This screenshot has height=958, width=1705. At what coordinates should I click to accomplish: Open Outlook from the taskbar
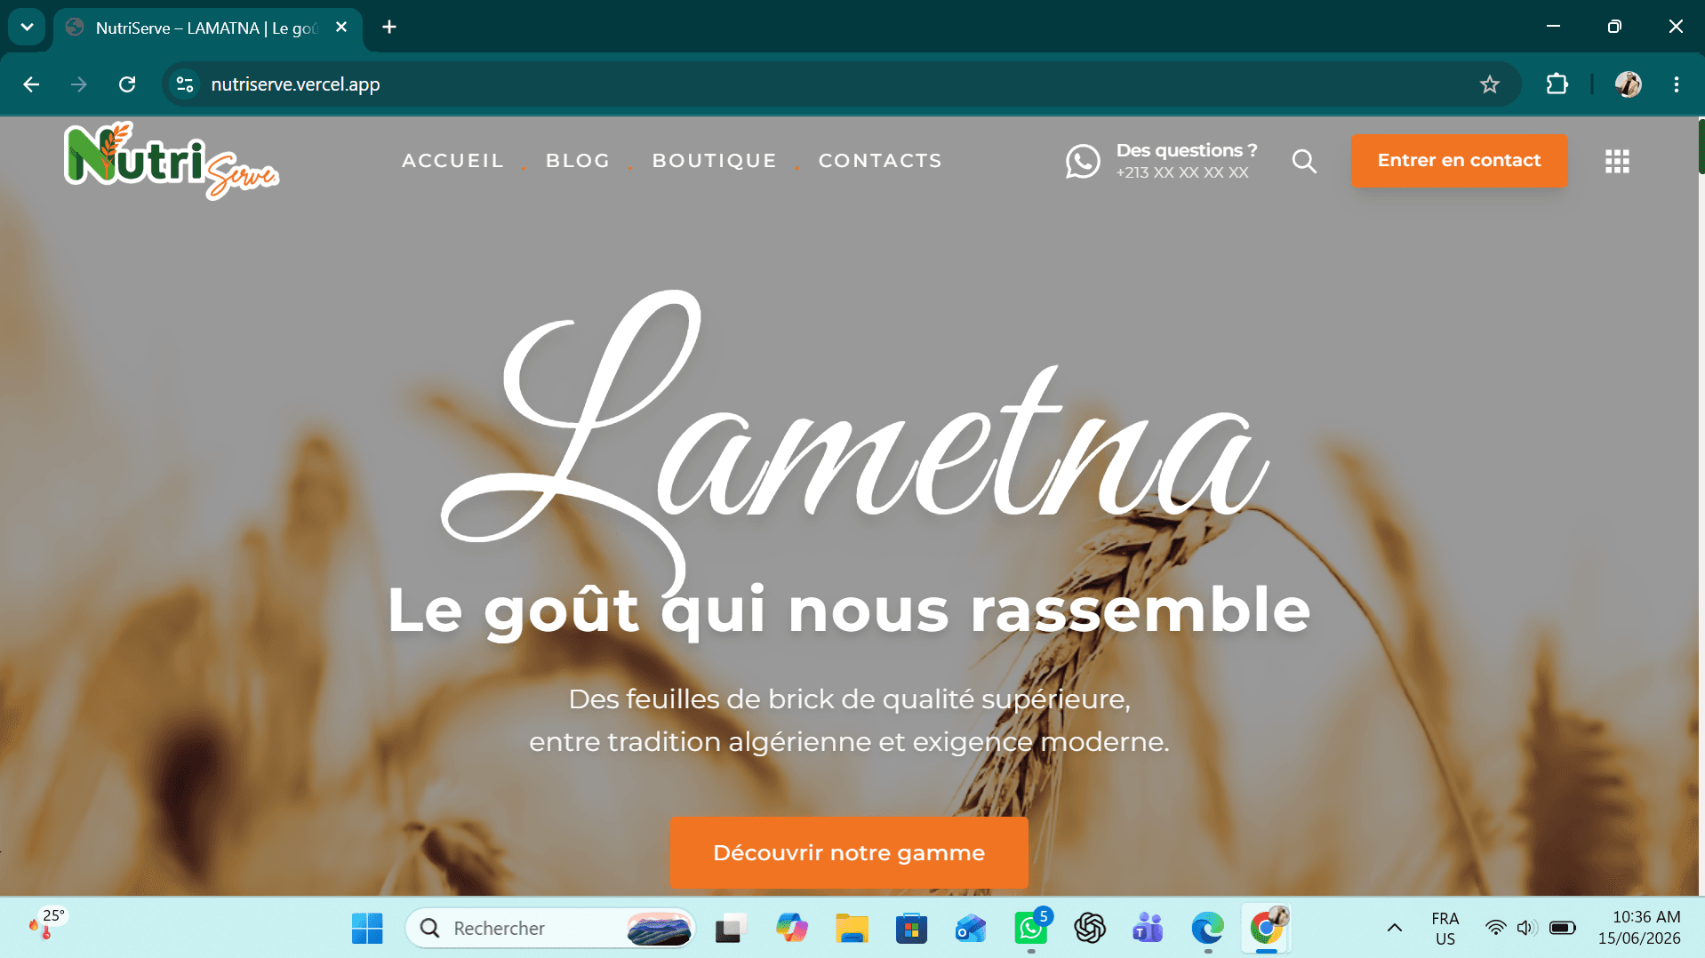click(971, 929)
